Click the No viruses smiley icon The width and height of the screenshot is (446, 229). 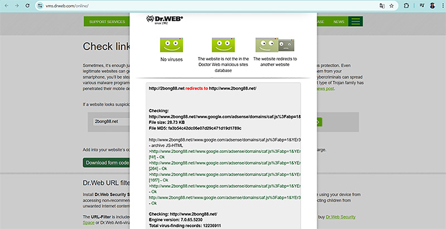point(172,45)
